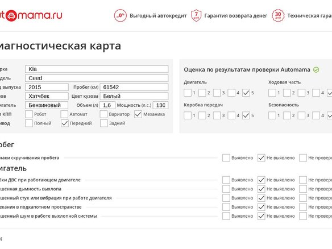Toggle Не выявлено for ДВС при работающем двигателе
This screenshot has width=332, height=249.
[262, 180]
